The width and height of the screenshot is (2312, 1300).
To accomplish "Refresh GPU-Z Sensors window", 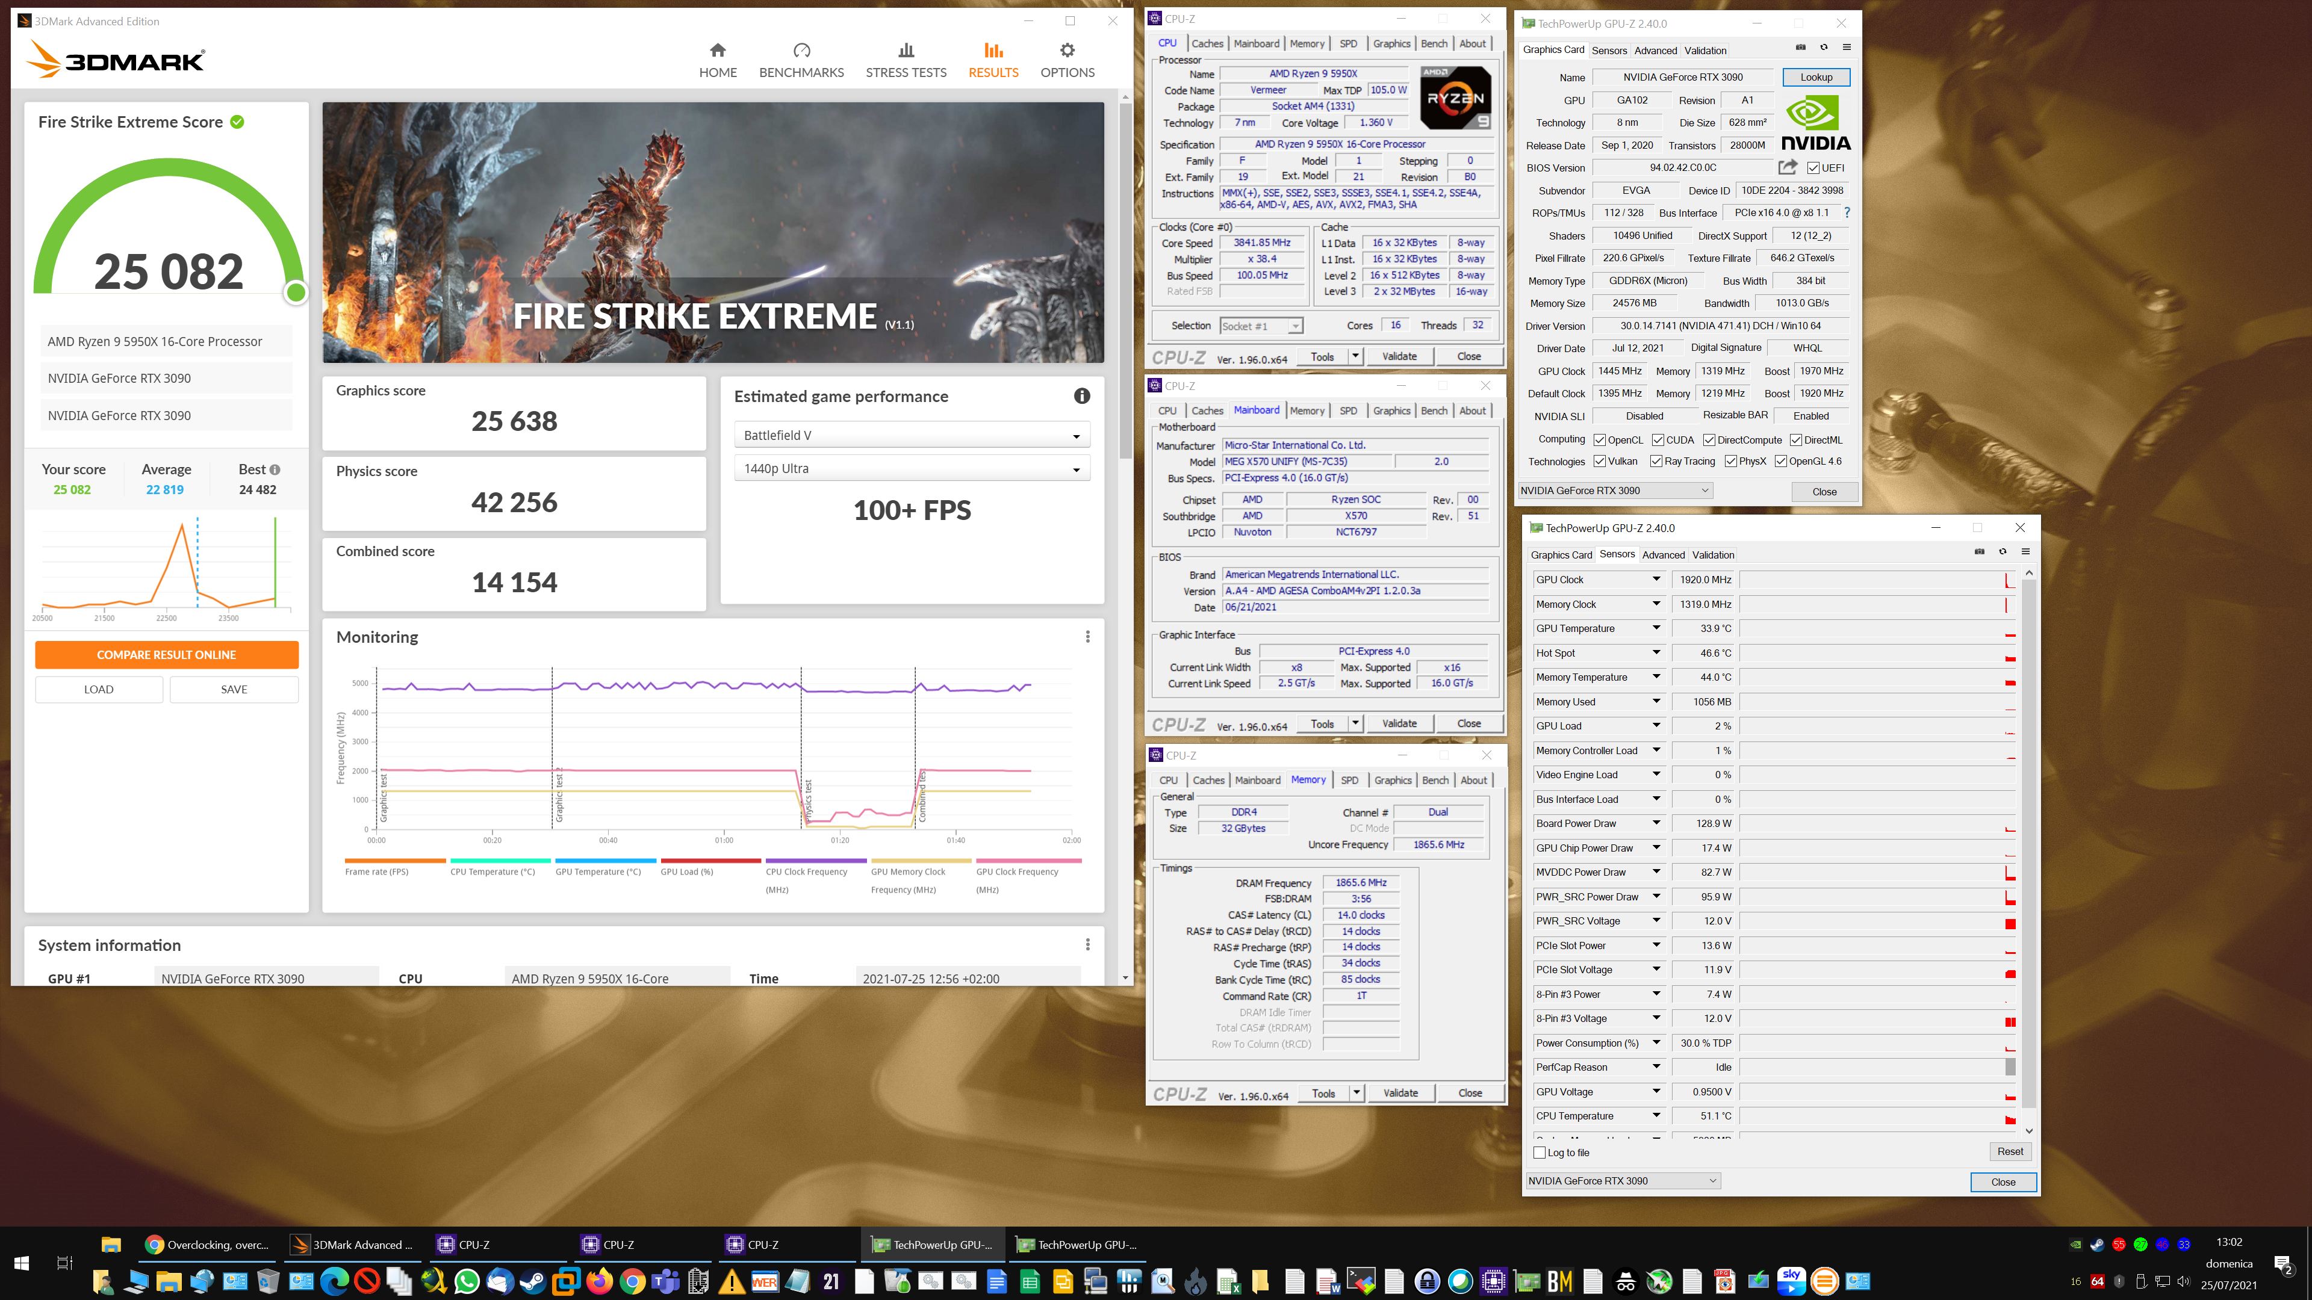I will click(x=2003, y=551).
